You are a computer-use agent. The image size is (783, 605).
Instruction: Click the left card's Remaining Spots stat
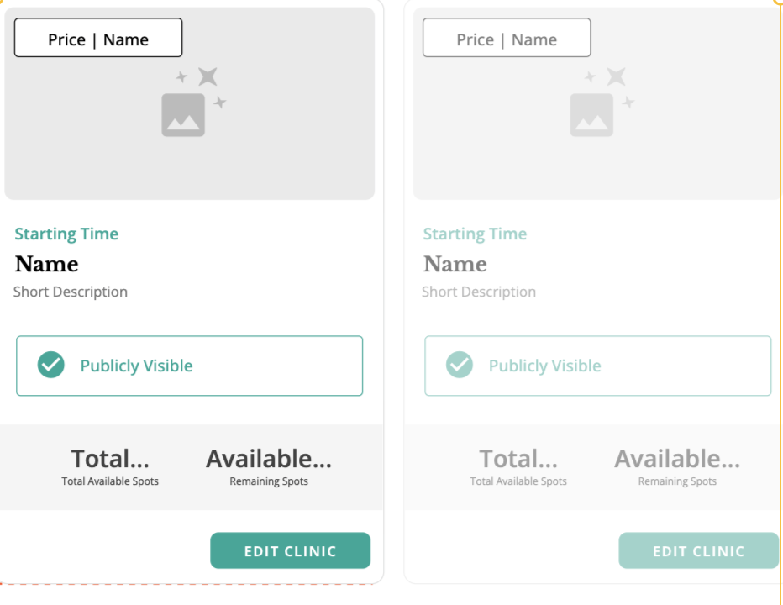[x=269, y=466]
